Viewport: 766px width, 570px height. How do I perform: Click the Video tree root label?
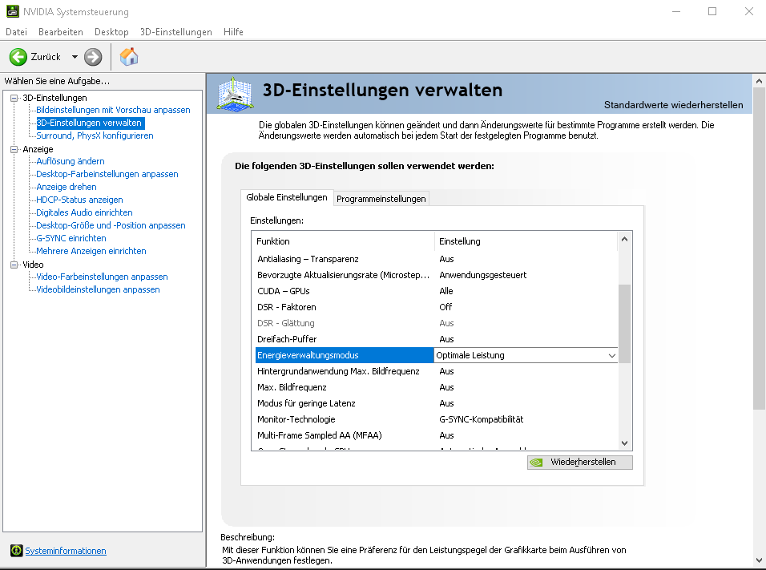click(x=33, y=265)
